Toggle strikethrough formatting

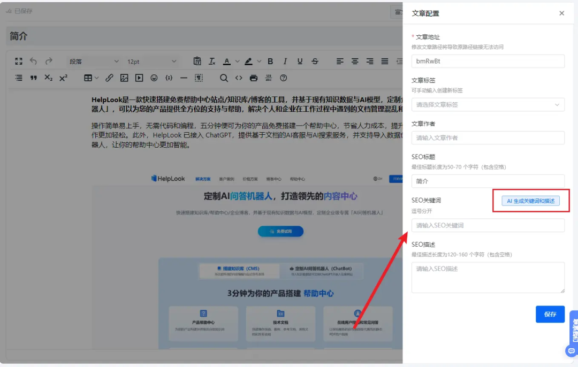[315, 61]
